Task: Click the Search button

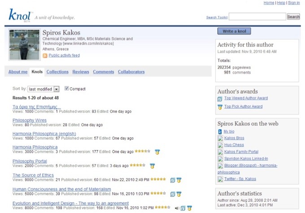Action: (293, 17)
